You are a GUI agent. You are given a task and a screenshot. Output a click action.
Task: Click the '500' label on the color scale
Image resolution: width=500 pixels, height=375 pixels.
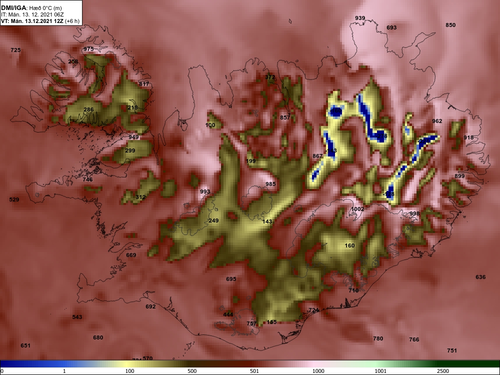[x=192, y=371]
